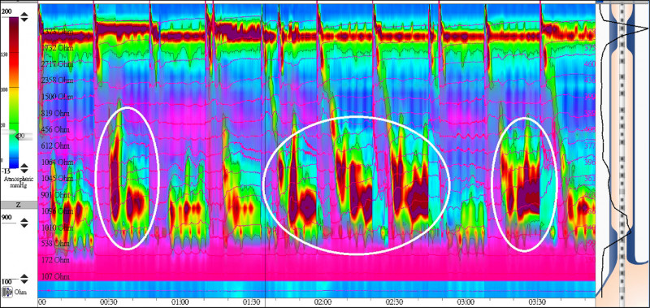Select the 2717 Ohm channel label
The image size is (650, 308).
coord(58,64)
